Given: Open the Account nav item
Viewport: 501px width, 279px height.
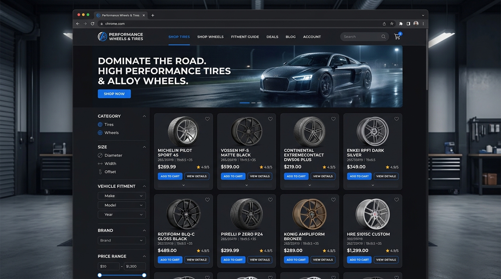Looking at the screenshot, I should click(312, 37).
